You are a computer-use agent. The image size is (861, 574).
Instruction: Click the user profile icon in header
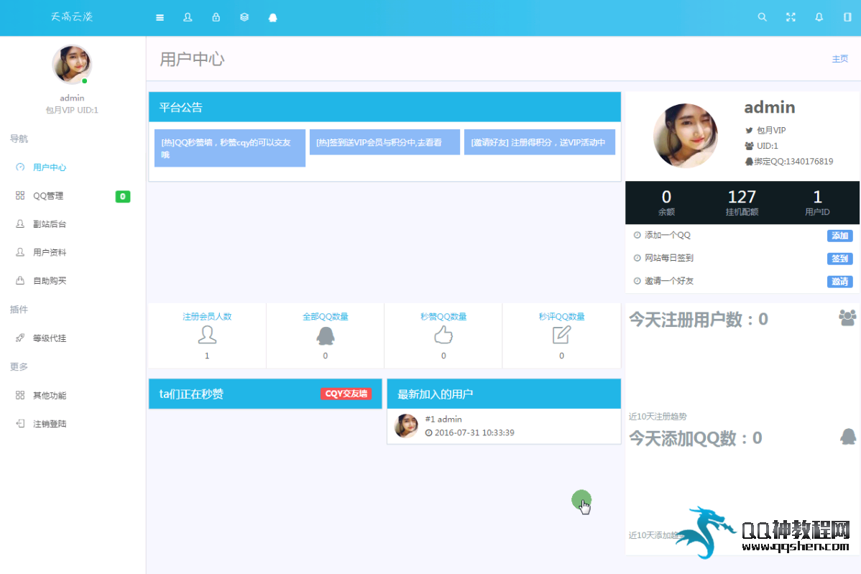[x=188, y=17]
